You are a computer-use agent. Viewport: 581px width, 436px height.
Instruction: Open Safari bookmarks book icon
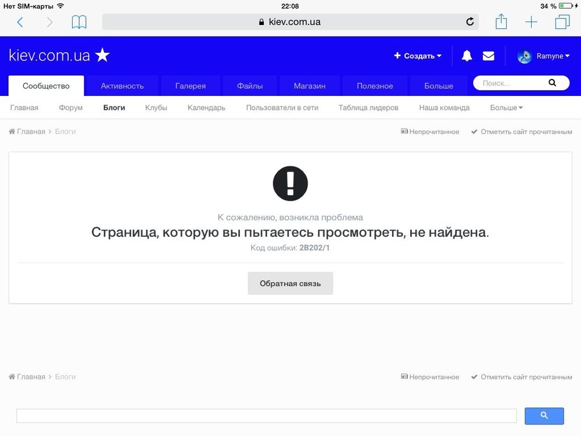coord(79,22)
